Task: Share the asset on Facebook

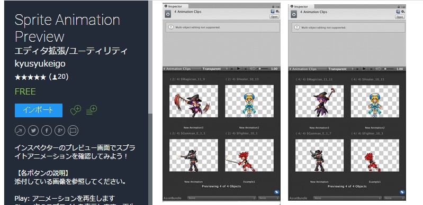Action: pyautogui.click(x=47, y=131)
